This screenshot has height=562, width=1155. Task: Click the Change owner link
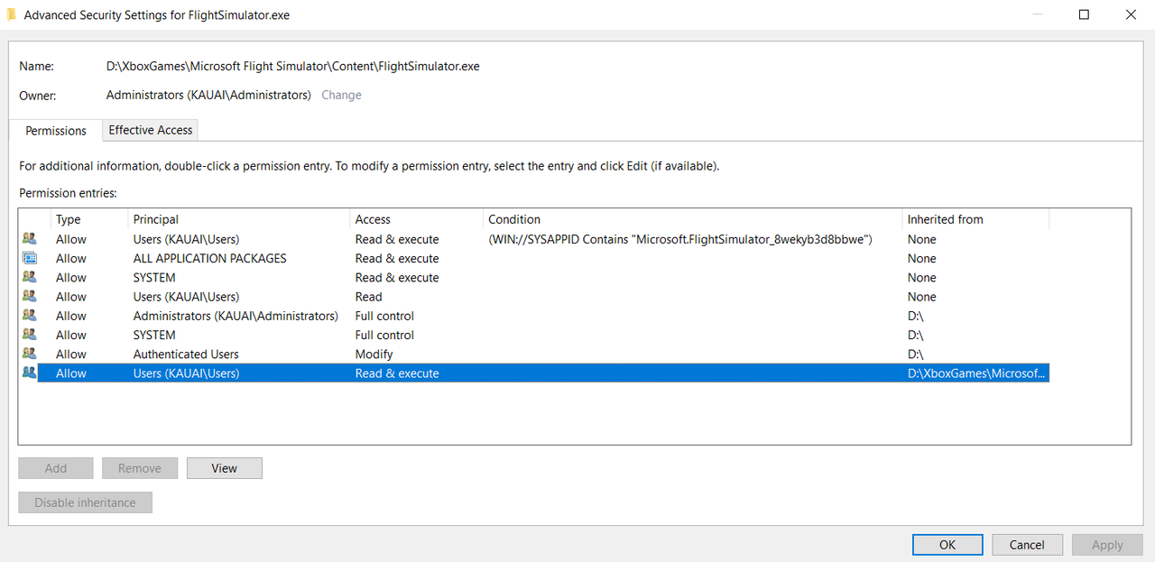(x=341, y=95)
